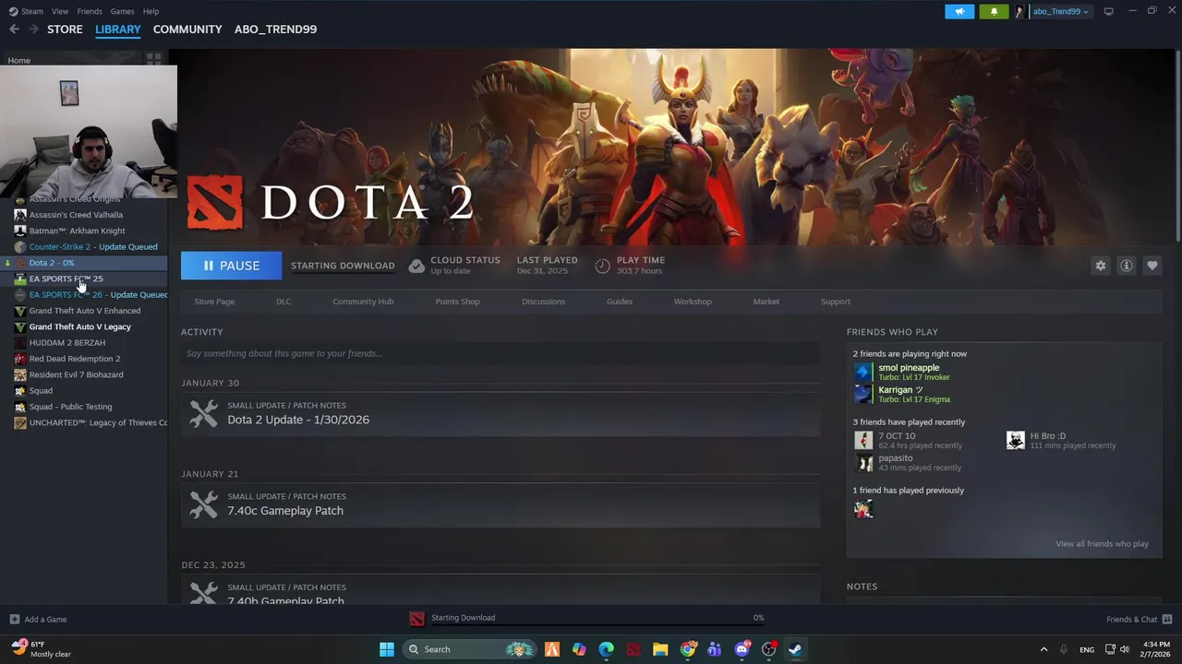
Task: Switch to the LIBRARY tab
Action: pos(118,30)
